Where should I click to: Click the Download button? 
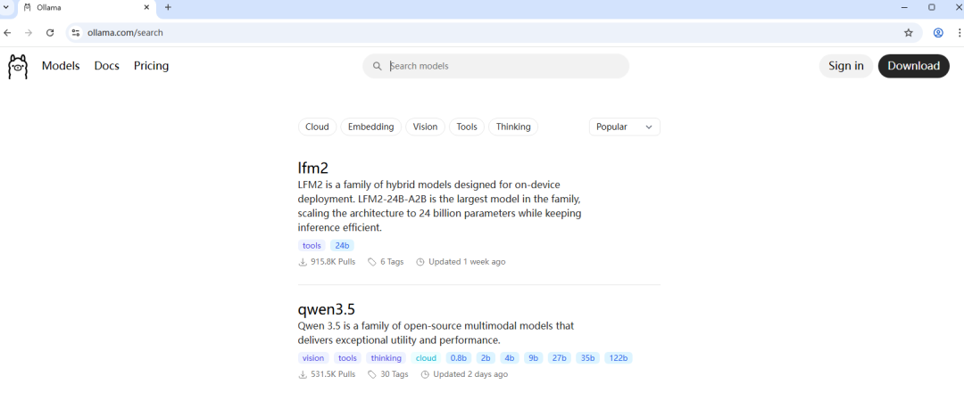(914, 66)
